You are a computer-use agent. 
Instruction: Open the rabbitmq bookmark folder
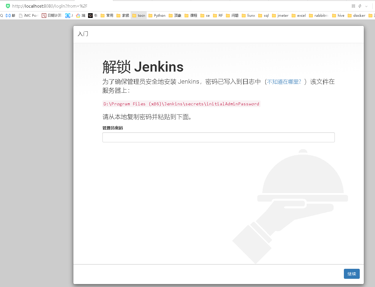pos(319,16)
